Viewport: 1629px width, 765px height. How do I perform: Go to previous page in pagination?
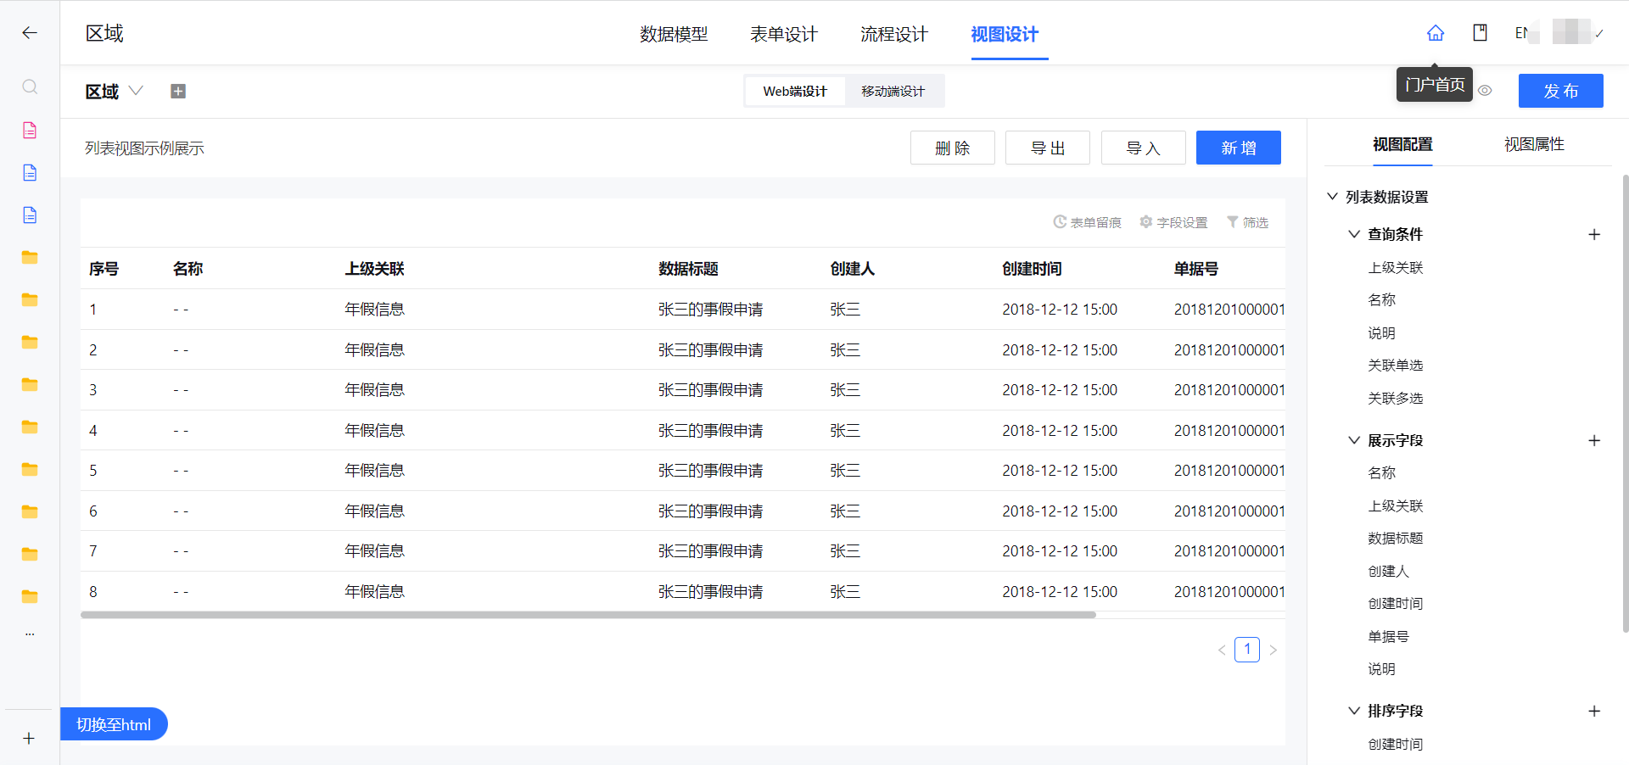tap(1222, 650)
